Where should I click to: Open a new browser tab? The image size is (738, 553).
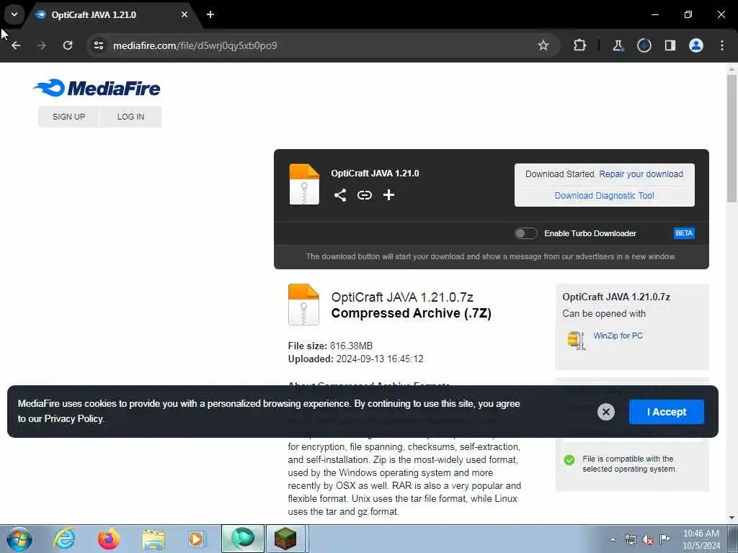point(210,14)
